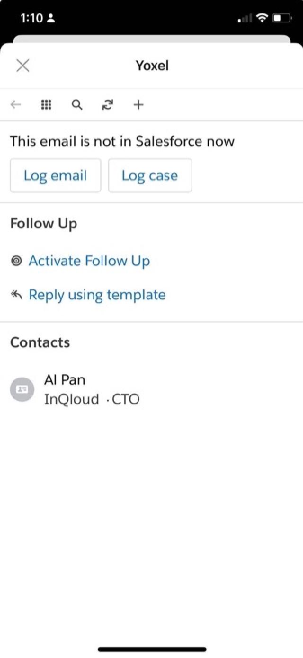Image resolution: width=303 pixels, height=658 pixels.
Task: Tap the reply-all arrows icon
Action: tap(16, 295)
